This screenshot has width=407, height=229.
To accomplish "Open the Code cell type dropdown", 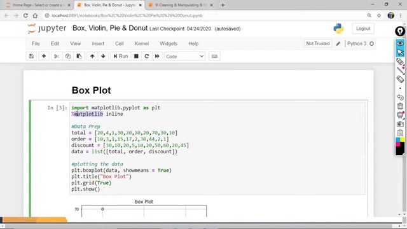I will pyautogui.click(x=185, y=57).
